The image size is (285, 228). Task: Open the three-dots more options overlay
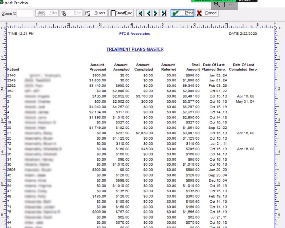[232, 4]
